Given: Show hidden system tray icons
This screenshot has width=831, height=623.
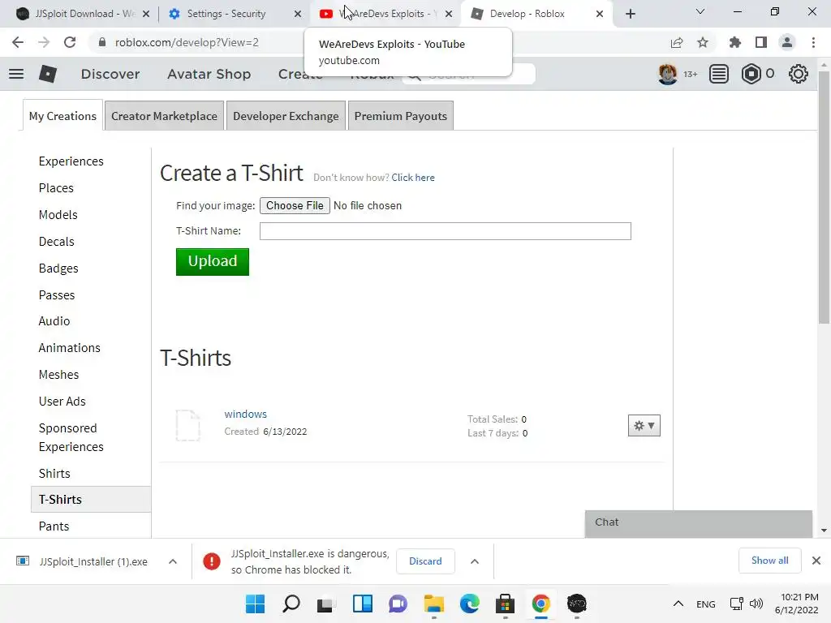Looking at the screenshot, I should [x=678, y=604].
